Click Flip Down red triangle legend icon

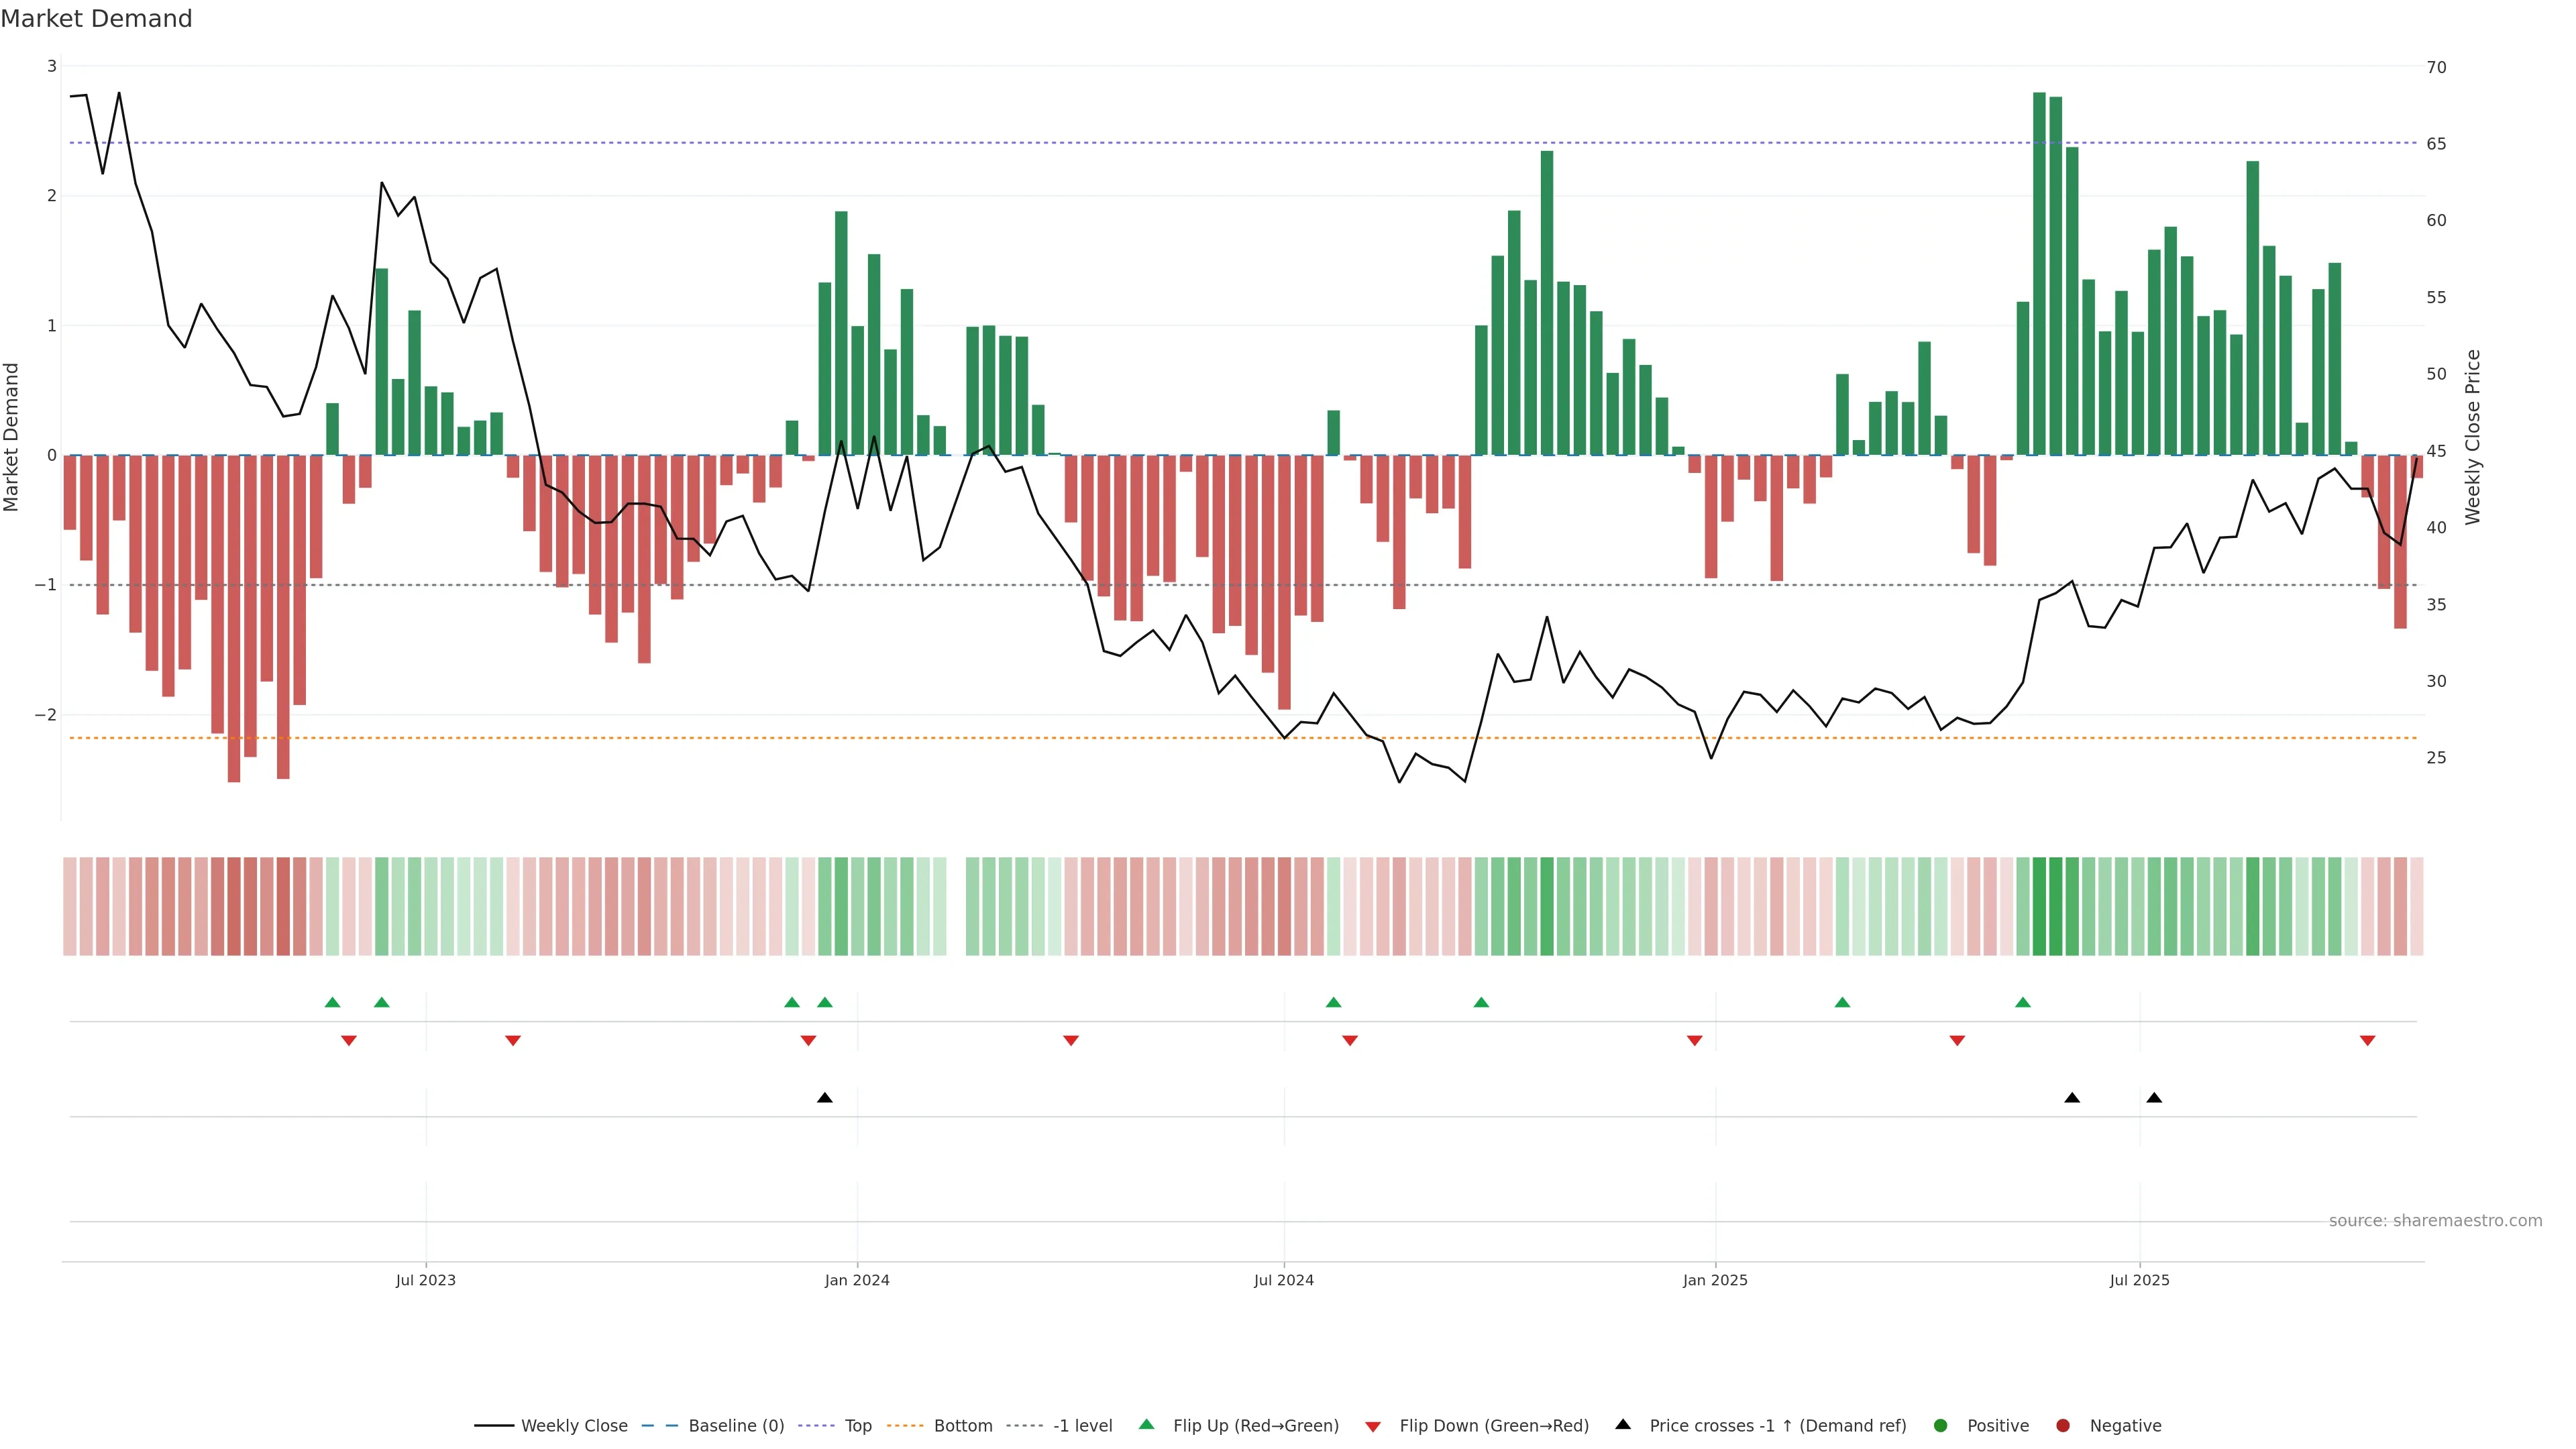[x=1373, y=1427]
